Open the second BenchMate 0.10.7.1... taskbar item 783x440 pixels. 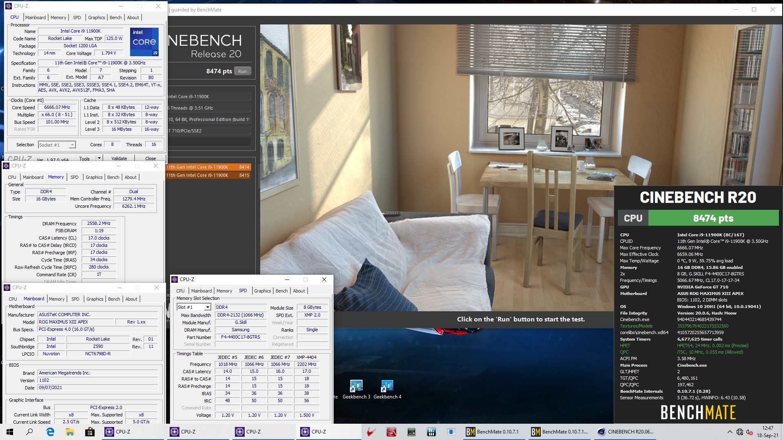pos(560,432)
